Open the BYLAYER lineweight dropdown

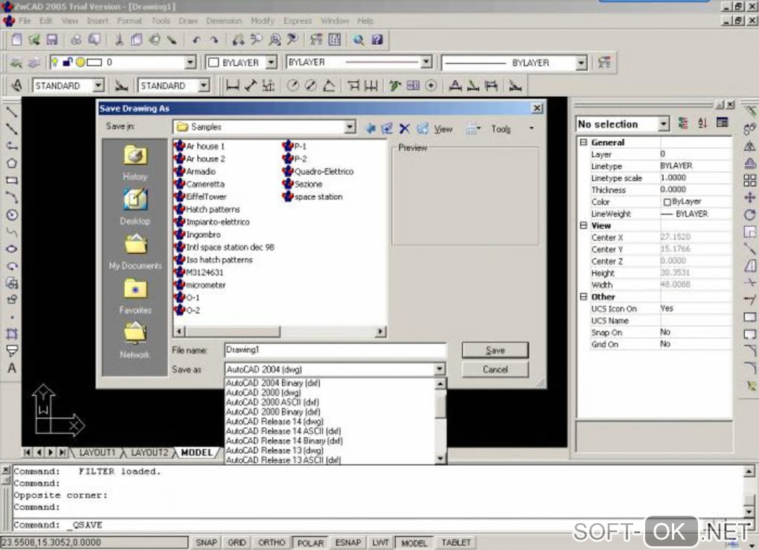click(x=581, y=63)
